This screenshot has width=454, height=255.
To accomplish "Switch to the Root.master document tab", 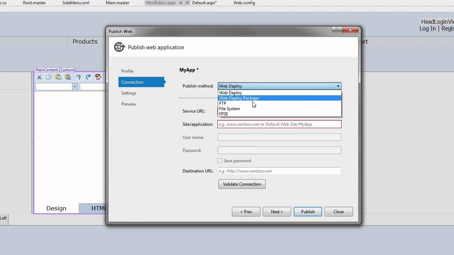I will (34, 3).
